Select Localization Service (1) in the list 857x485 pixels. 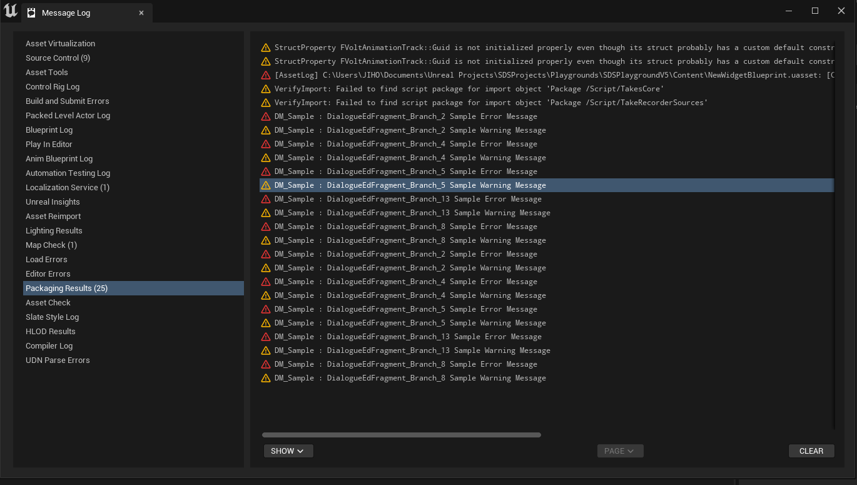(x=68, y=188)
